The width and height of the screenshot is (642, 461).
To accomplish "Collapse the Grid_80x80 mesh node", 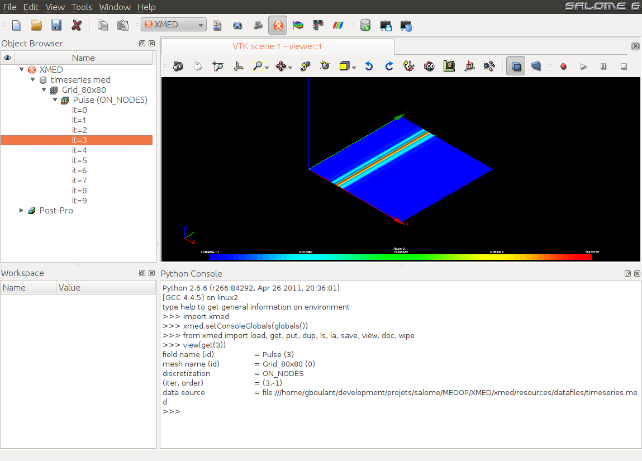I will click(44, 89).
